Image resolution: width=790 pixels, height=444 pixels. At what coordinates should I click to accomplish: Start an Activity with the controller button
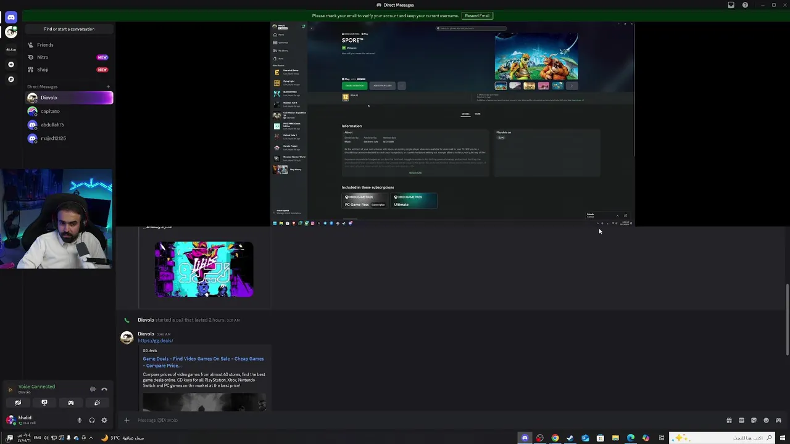click(x=71, y=403)
